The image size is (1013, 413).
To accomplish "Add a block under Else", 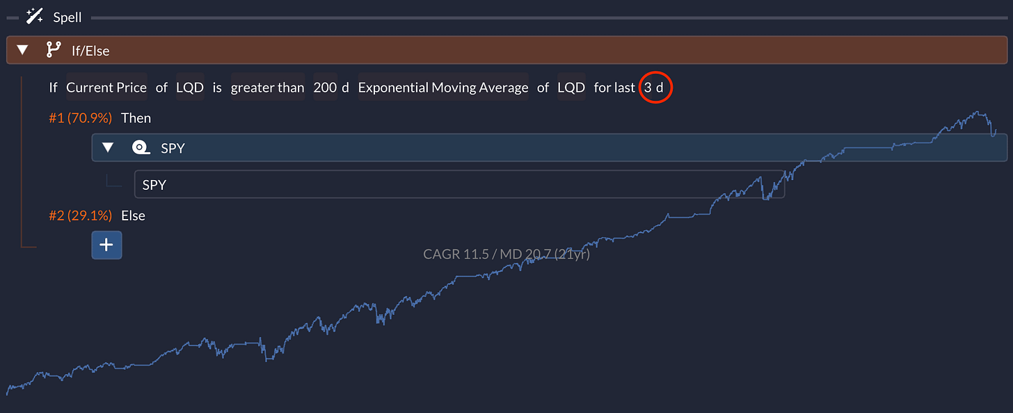I will [106, 245].
